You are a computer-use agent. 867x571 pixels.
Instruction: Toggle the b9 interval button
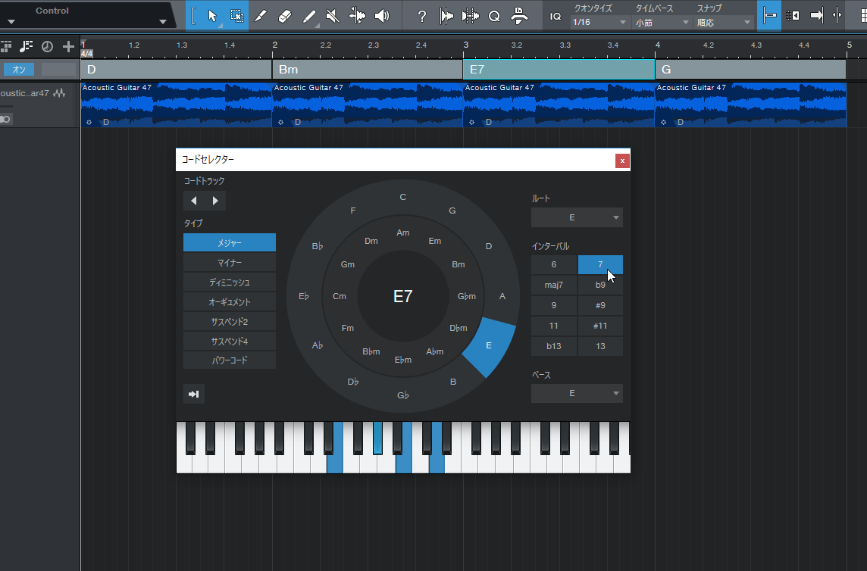click(600, 285)
